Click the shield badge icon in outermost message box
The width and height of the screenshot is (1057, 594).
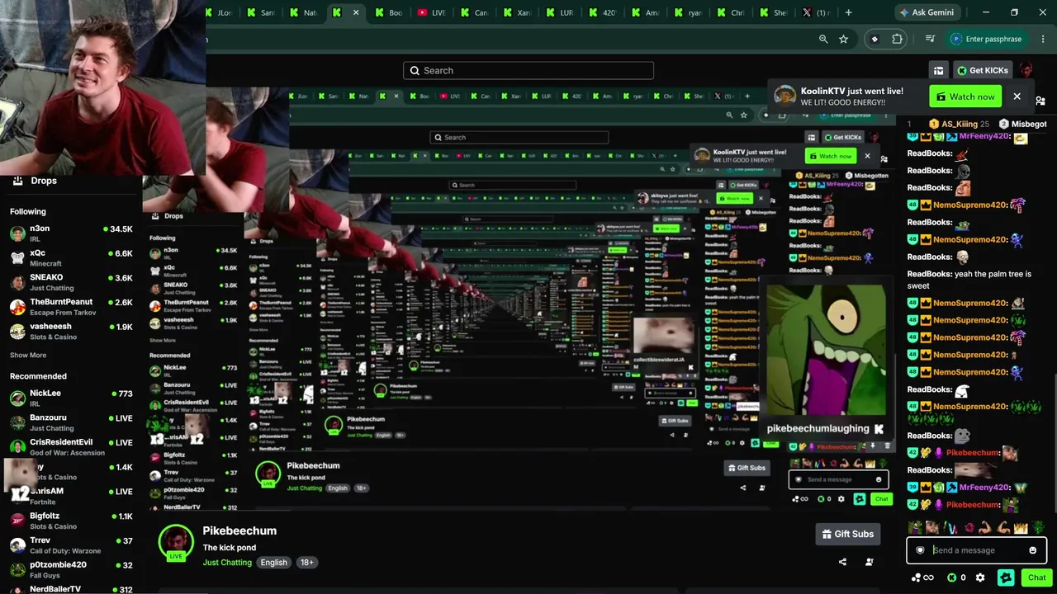[920, 550]
